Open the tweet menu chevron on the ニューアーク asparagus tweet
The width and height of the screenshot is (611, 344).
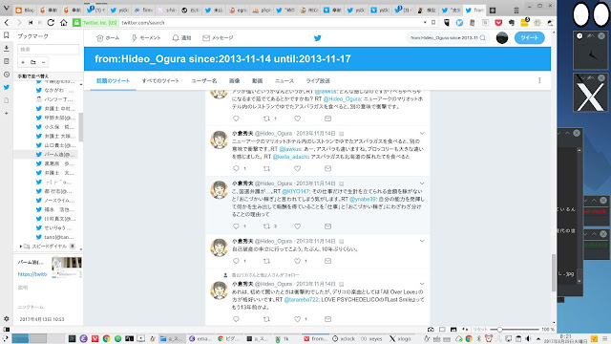tap(422, 134)
